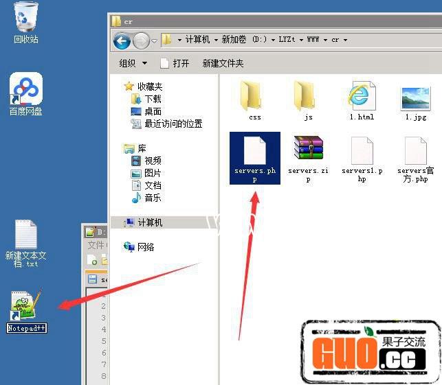Viewport: 442px width, 385px height.
Task: Open the recent locations dropdown beside navigation arrows
Action: tap(154, 40)
